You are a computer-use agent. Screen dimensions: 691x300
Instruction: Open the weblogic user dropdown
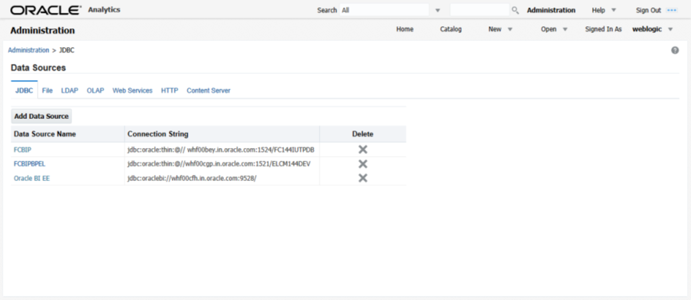pyautogui.click(x=653, y=30)
